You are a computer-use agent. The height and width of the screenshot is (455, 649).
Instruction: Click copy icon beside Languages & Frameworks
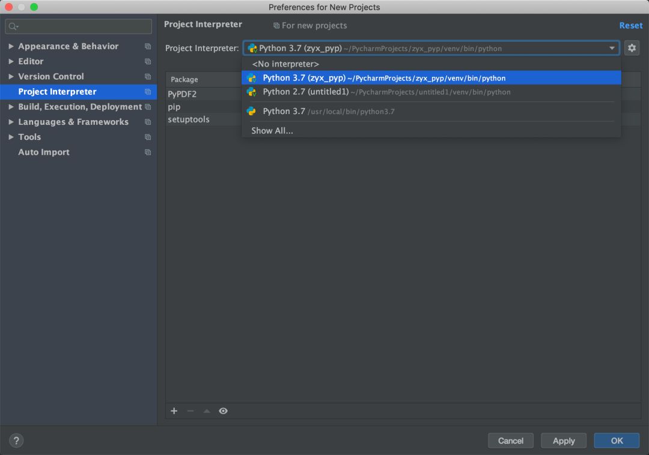click(148, 122)
